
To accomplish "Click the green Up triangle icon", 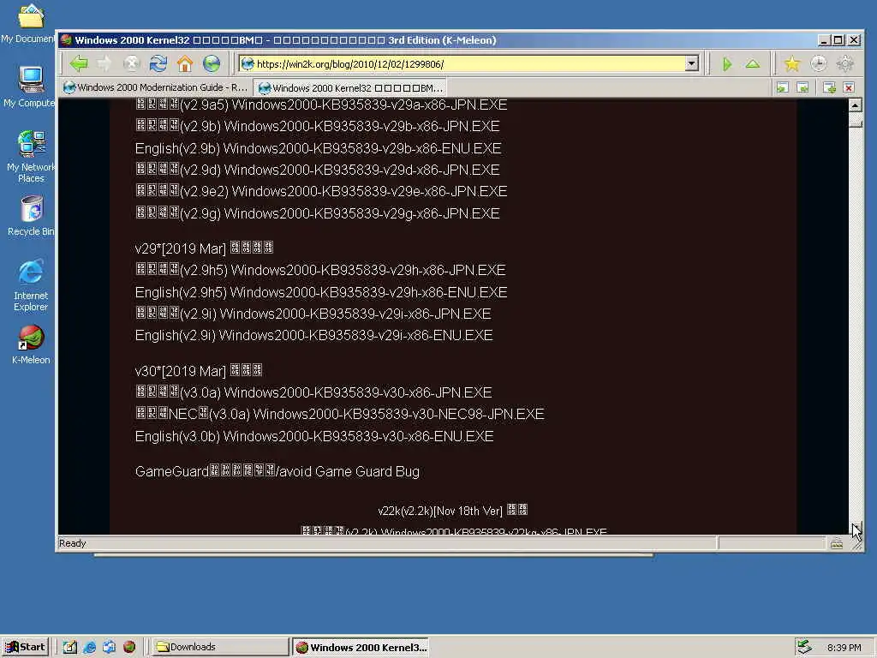I will pyautogui.click(x=753, y=63).
